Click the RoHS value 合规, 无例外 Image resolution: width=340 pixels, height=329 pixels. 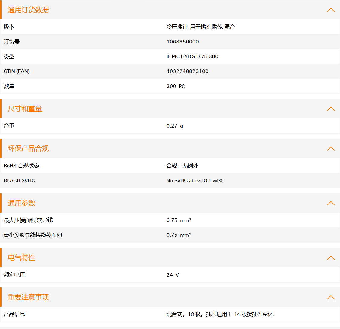click(x=182, y=166)
